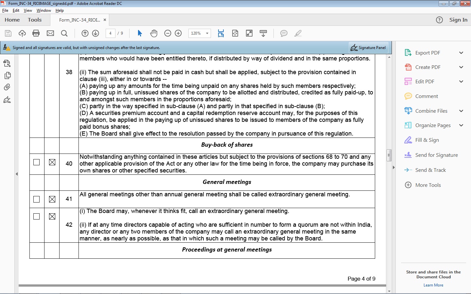Viewport: 471px width, 294px height.
Task: Open Attachments from the left sidebar
Action: pos(7,87)
